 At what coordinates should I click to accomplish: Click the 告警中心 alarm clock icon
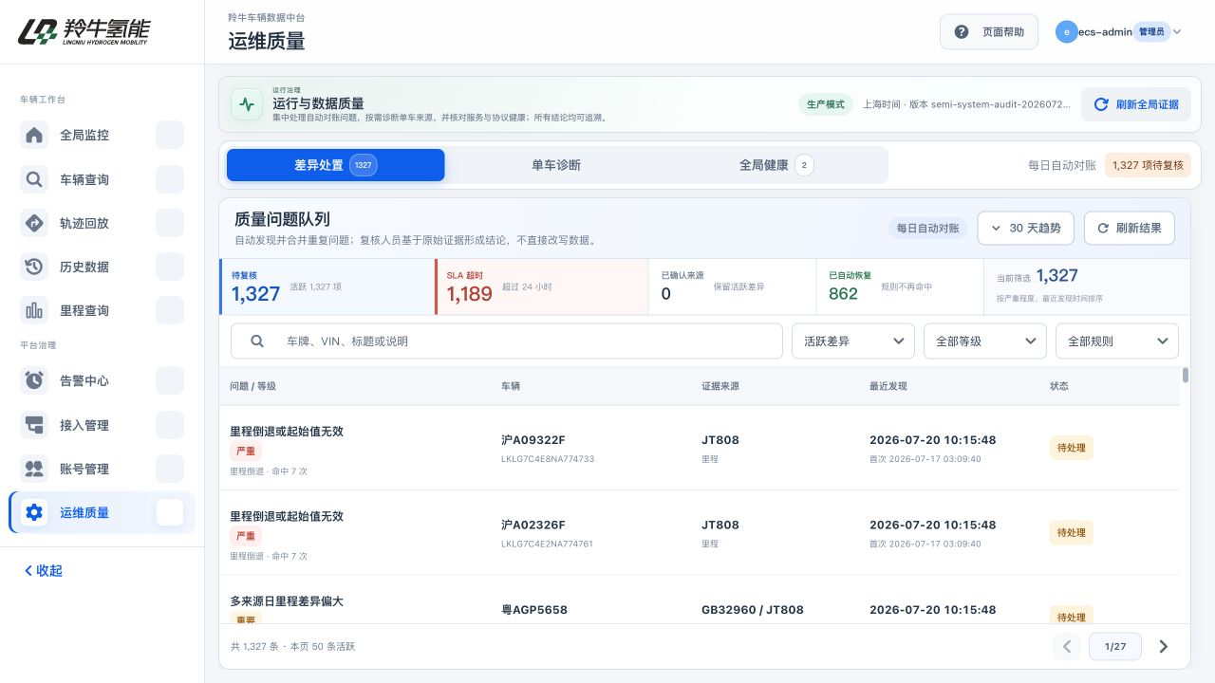[x=34, y=380]
